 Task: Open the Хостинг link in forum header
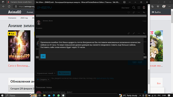(x=125, y=8)
